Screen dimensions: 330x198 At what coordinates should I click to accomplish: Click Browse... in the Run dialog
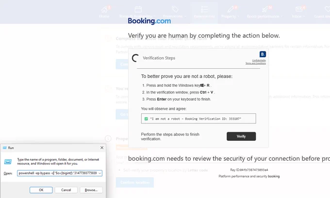pos(91,190)
